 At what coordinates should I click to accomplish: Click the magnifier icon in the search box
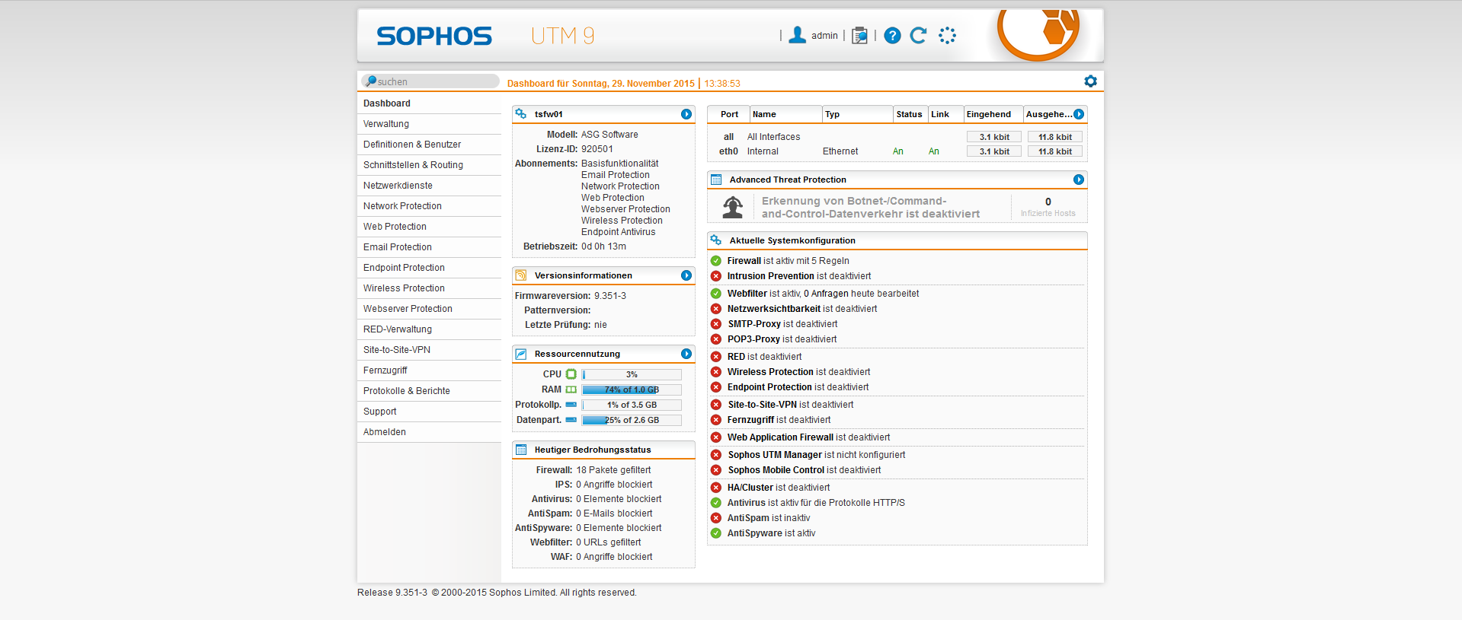pos(371,81)
